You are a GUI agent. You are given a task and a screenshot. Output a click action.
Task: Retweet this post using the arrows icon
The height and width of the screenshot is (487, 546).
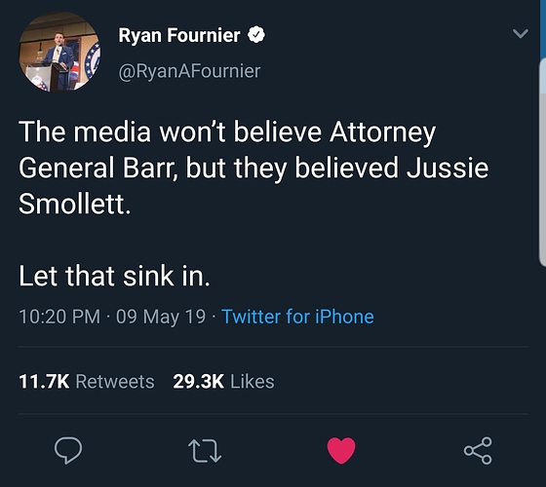pyautogui.click(x=205, y=451)
